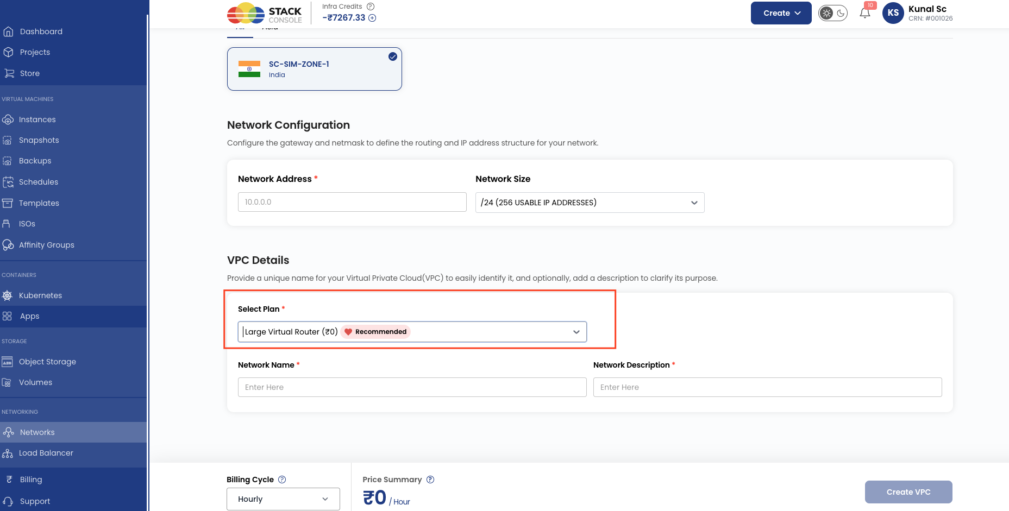Click the Network Description input field

point(768,387)
